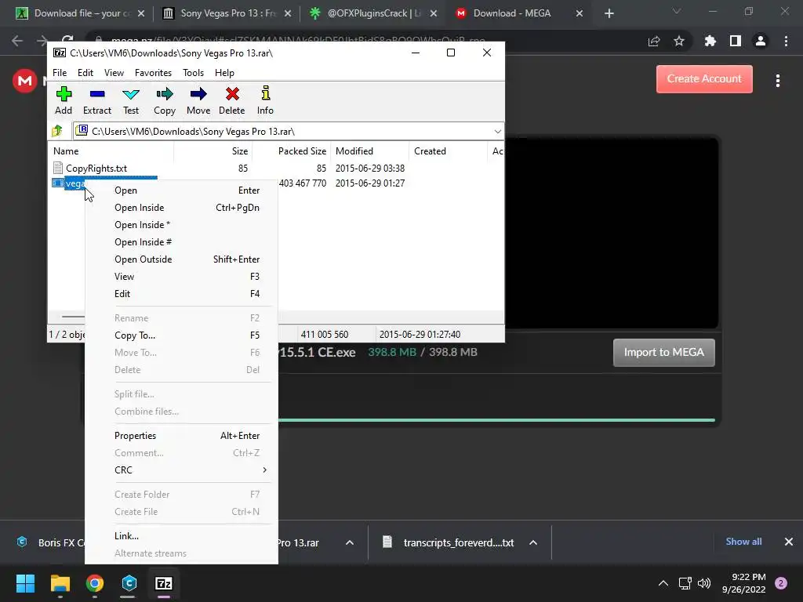Open Chrome three-dot menu
The height and width of the screenshot is (602, 803).
[786, 41]
